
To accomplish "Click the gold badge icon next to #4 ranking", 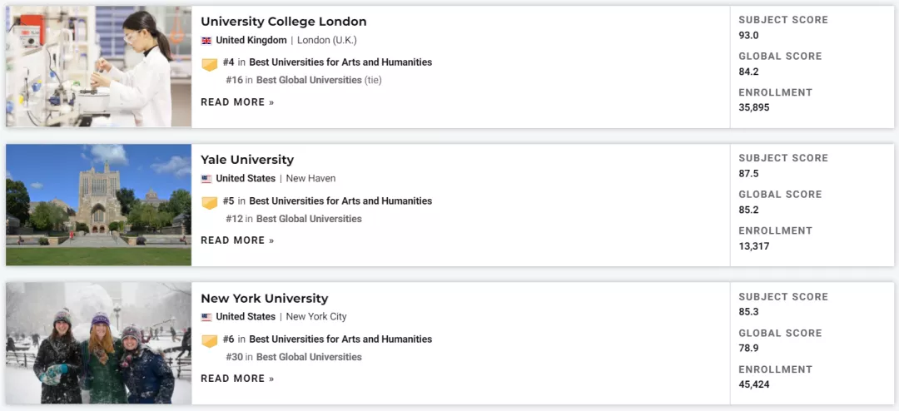I will (x=210, y=64).
